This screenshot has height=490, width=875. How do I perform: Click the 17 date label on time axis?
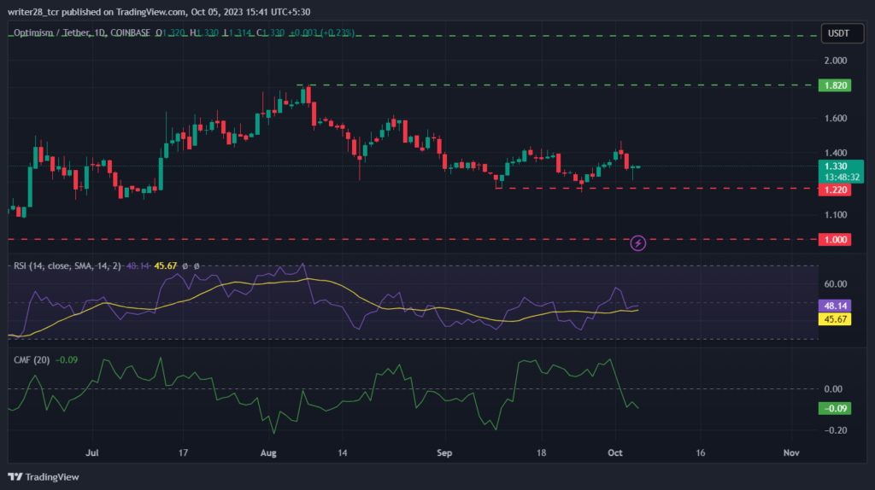[x=183, y=452]
